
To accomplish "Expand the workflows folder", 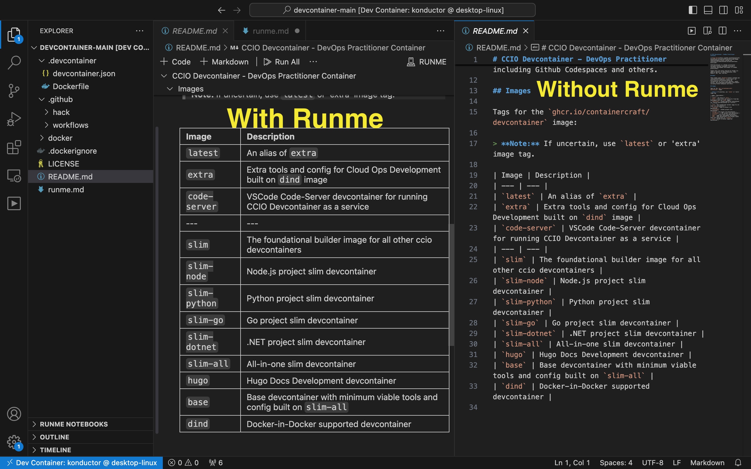I will pos(46,125).
